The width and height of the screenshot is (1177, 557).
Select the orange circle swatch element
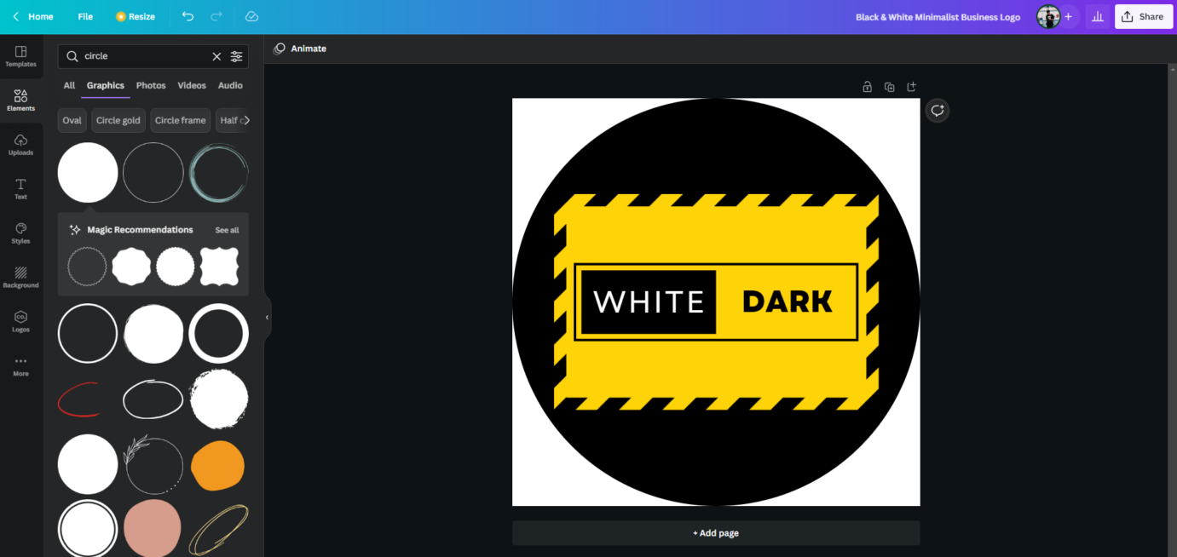click(218, 465)
